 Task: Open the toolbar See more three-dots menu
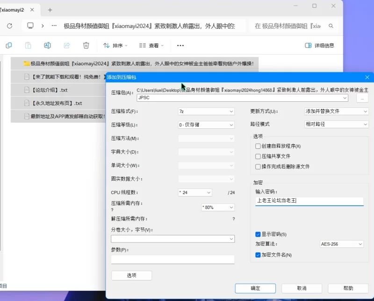pos(180,45)
